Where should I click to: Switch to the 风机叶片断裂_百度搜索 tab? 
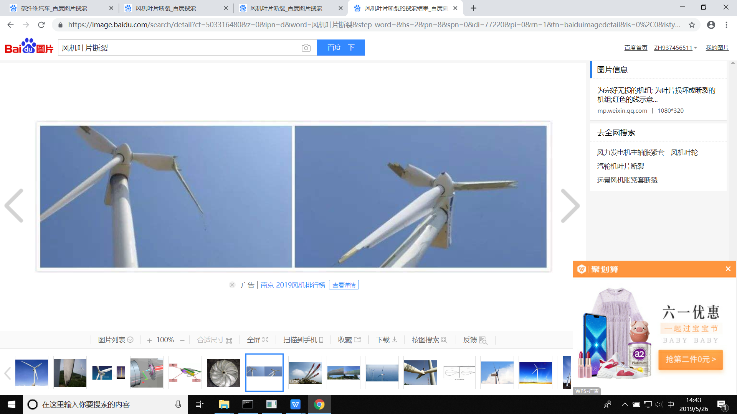(x=166, y=8)
